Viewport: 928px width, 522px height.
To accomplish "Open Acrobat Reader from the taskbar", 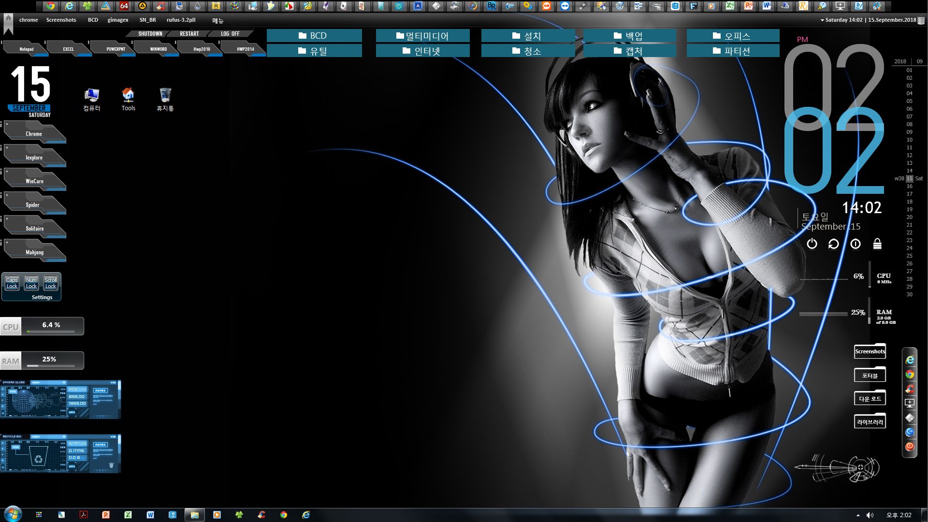I will click(x=84, y=515).
